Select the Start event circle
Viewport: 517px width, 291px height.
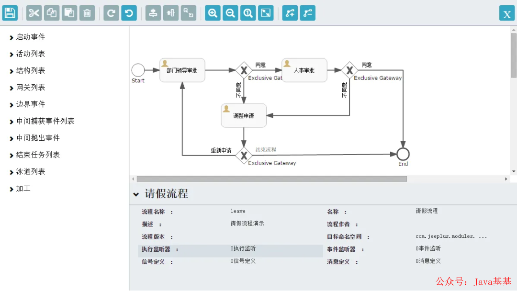click(138, 70)
